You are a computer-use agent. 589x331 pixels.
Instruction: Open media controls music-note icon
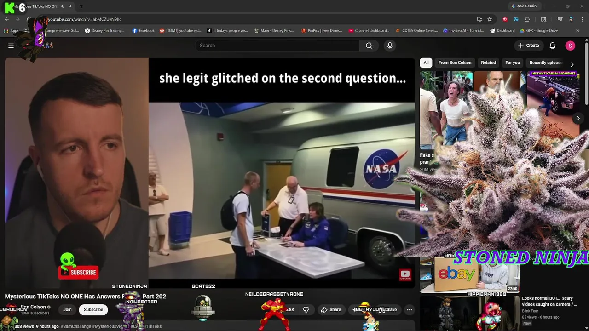coord(560,19)
